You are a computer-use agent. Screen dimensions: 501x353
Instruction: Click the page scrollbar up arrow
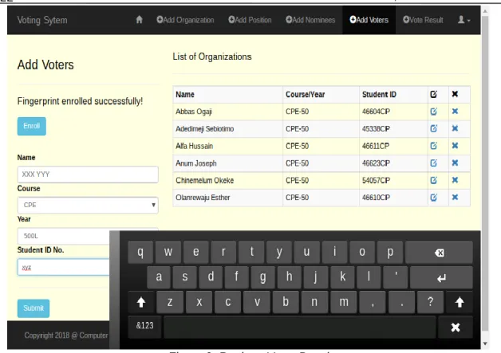coord(485,11)
